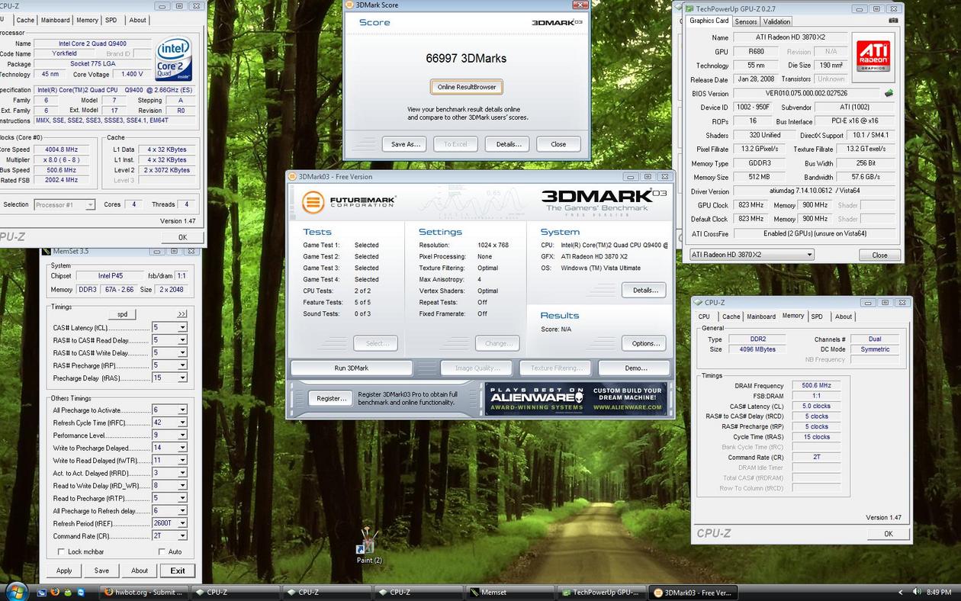The image size is (961, 601).
Task: Open Command Rate (CR) dropdown in MemSet
Action: 182,535
